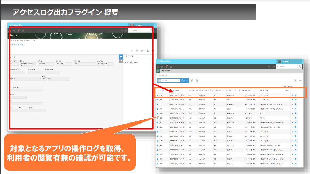Open the hamburger menu in right window
This screenshot has height=174, width=310.
click(158, 67)
